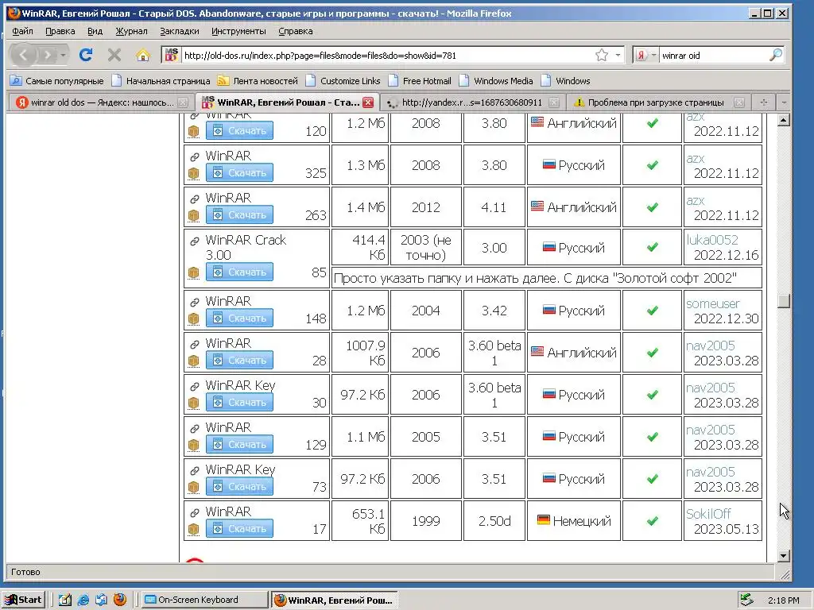Click Скачать for WinRAR 3.42
This screenshot has width=814, height=610.
tap(239, 318)
